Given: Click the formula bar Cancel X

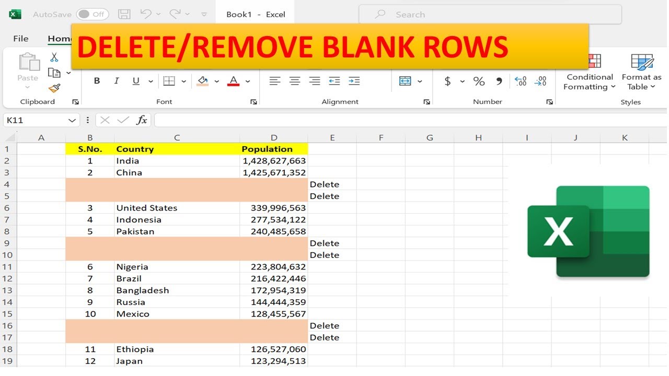Looking at the screenshot, I should 105,120.
